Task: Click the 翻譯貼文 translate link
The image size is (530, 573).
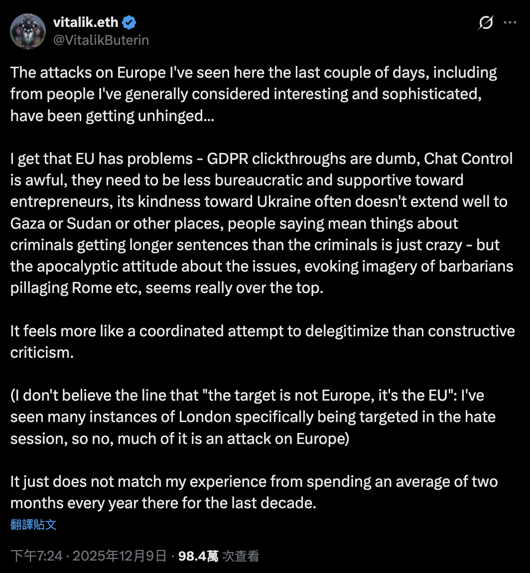Action: pos(33,524)
